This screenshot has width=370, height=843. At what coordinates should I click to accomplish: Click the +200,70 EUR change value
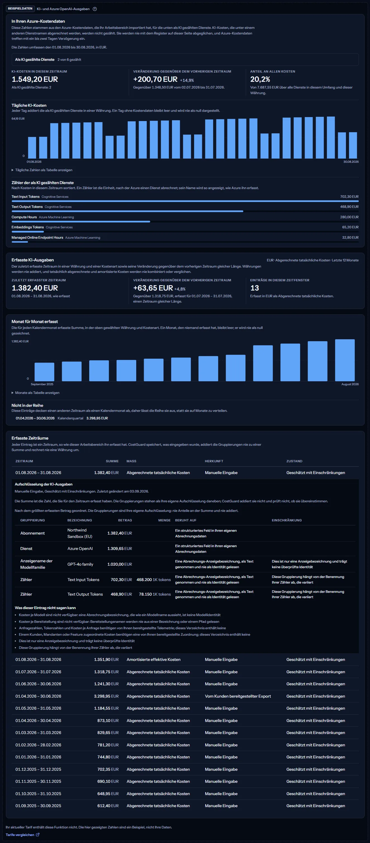point(155,79)
